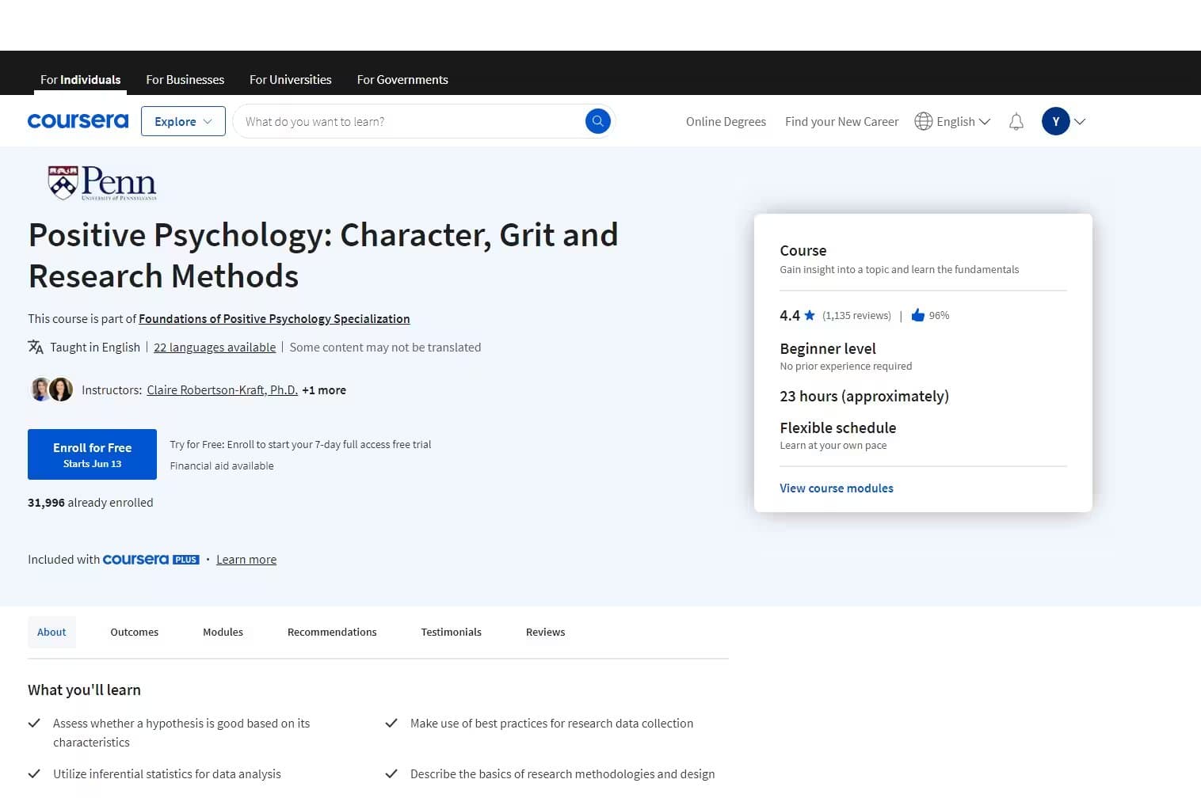Jump to the Outcomes tab
The height and width of the screenshot is (798, 1201).
pos(134,632)
